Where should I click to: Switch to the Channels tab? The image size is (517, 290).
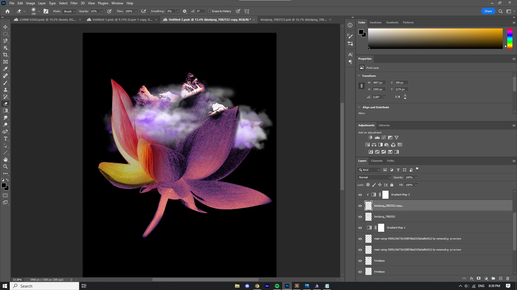click(x=376, y=161)
